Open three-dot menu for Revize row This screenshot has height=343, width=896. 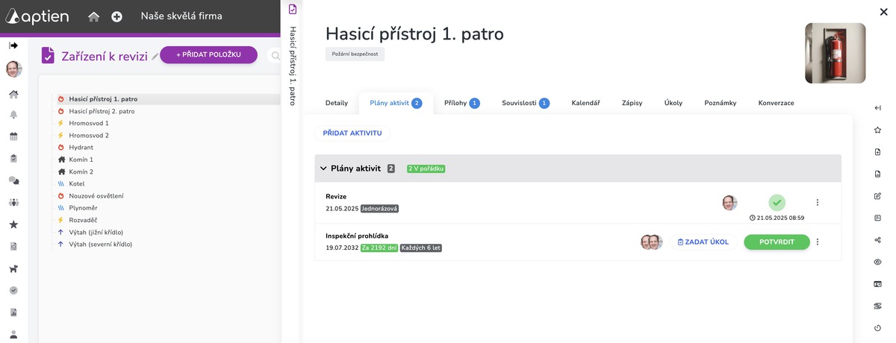pos(818,202)
